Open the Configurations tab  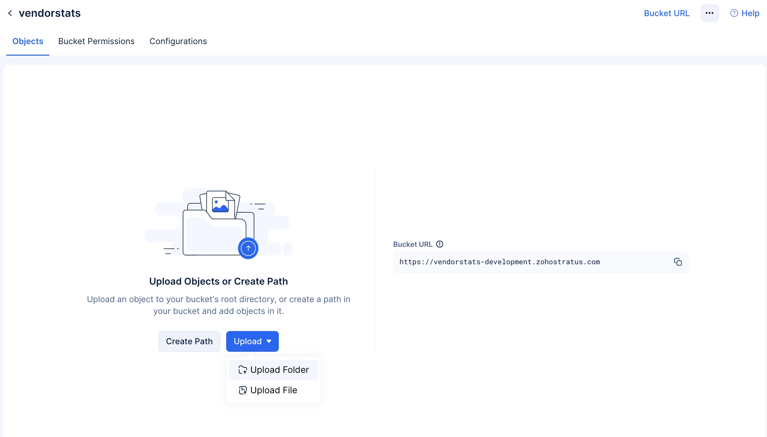tap(178, 41)
